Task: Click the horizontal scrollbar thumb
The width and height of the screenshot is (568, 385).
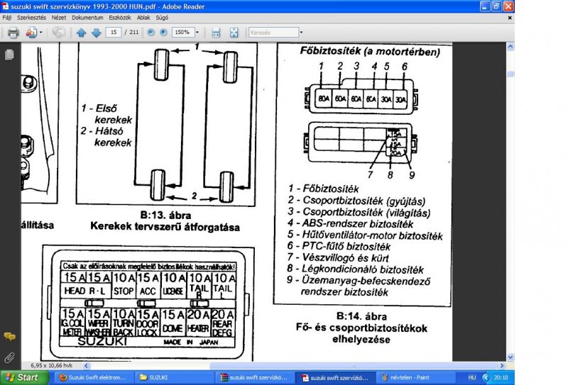Action: (354, 365)
